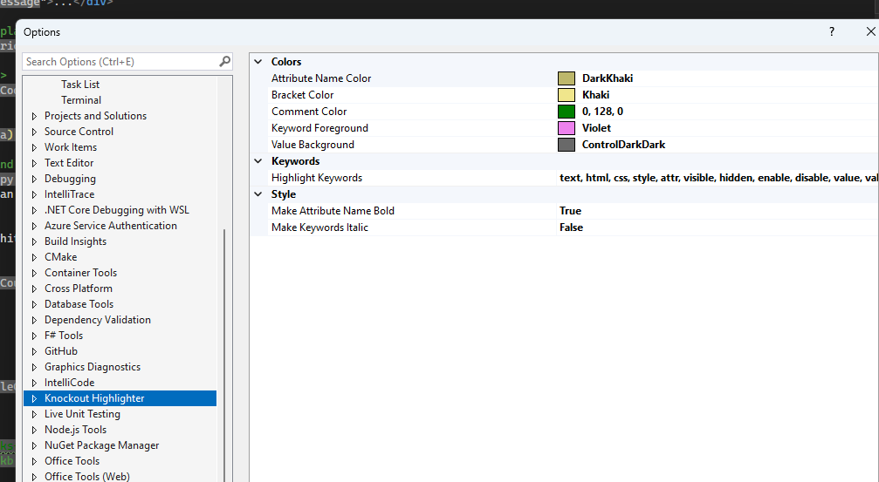Select the DarkKhaki attribute name swatch
The image size is (879, 482).
567,78
